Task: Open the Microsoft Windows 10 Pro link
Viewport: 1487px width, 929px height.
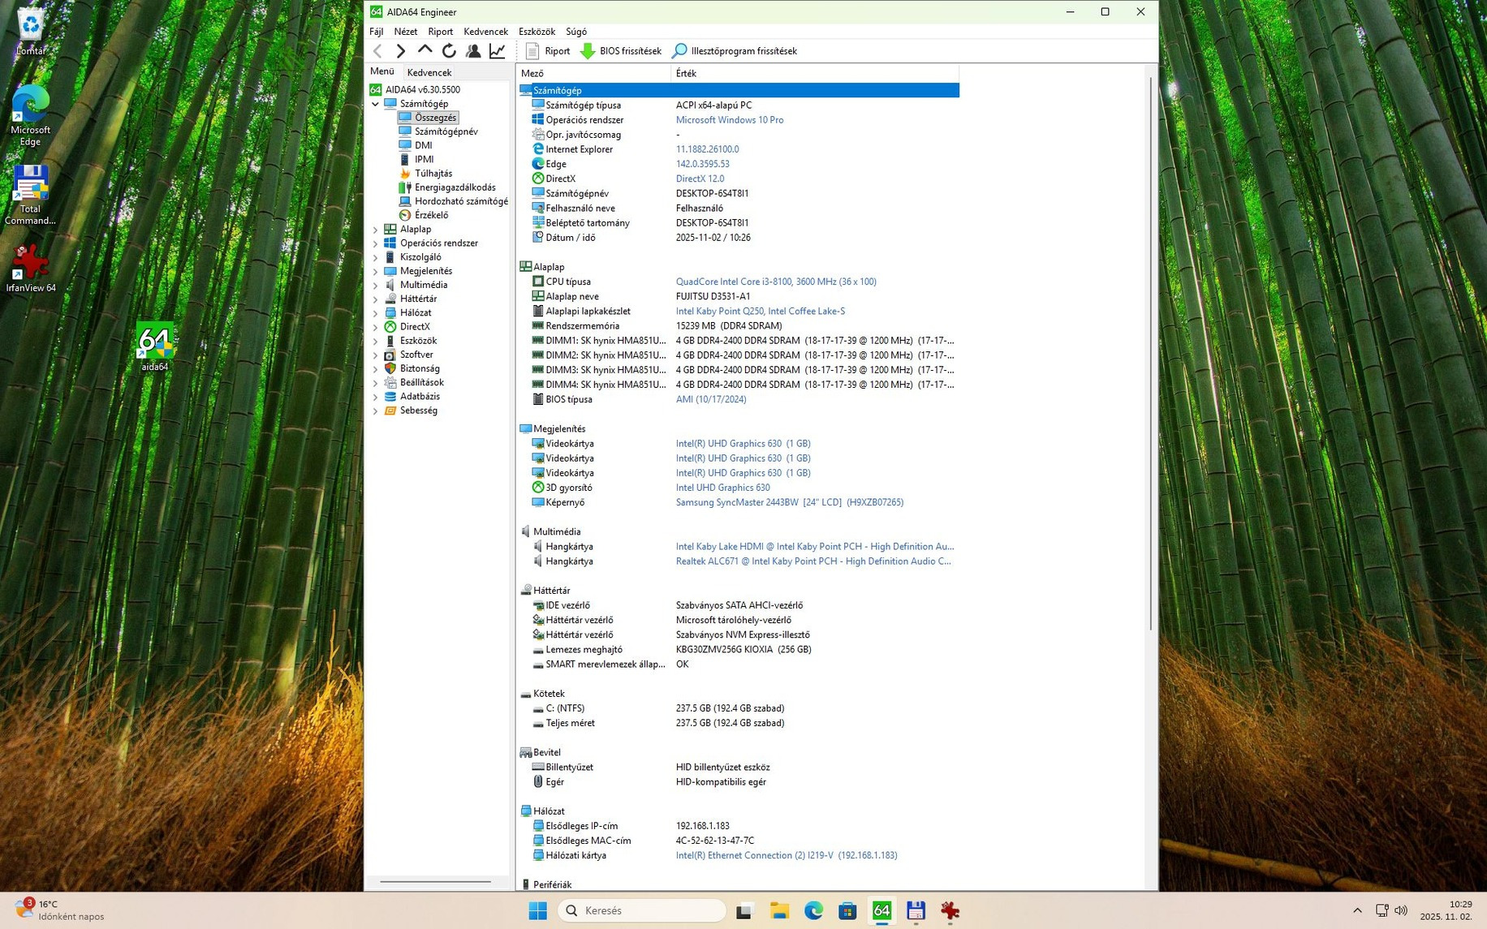Action: (x=729, y=120)
